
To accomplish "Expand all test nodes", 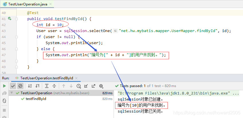I will [x=47, y=86].
